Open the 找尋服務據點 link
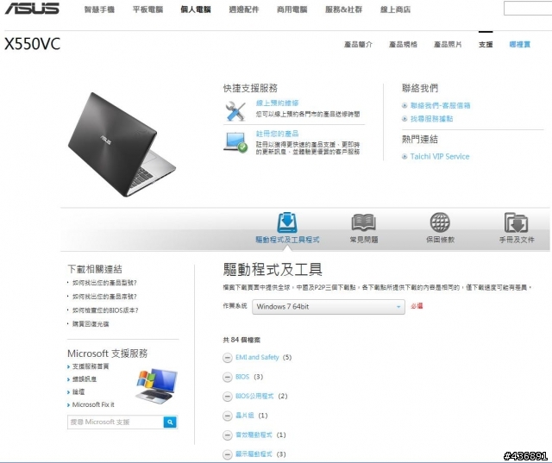The height and width of the screenshot is (463, 552). point(431,119)
